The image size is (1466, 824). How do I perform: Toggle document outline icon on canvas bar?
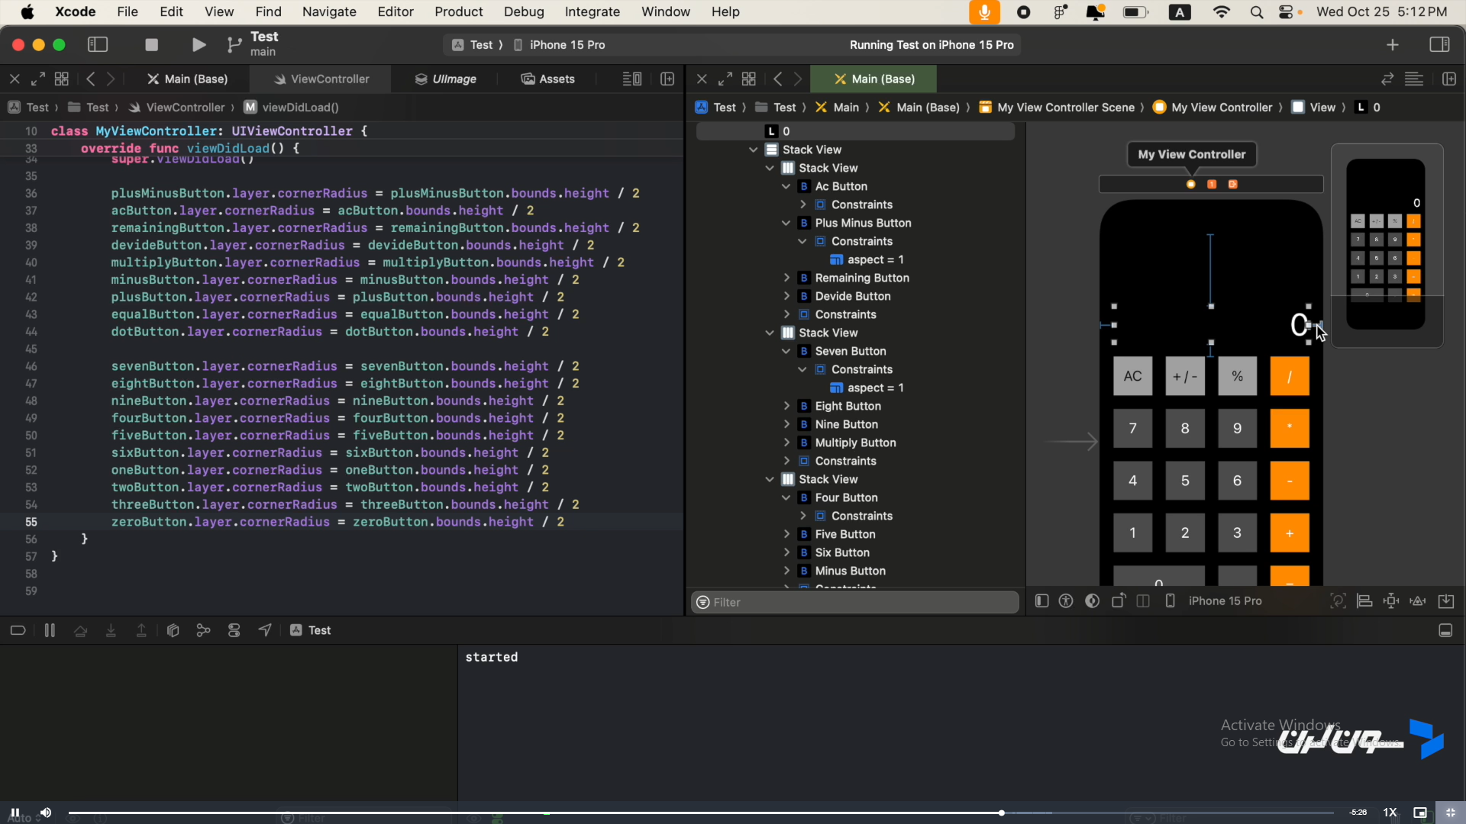pyautogui.click(x=1041, y=601)
